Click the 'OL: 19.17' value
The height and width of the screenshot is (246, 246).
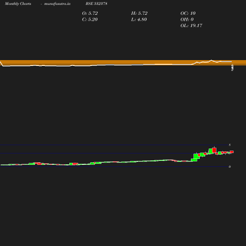click(x=191, y=26)
